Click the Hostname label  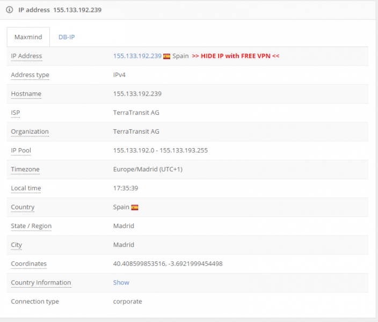pos(26,94)
